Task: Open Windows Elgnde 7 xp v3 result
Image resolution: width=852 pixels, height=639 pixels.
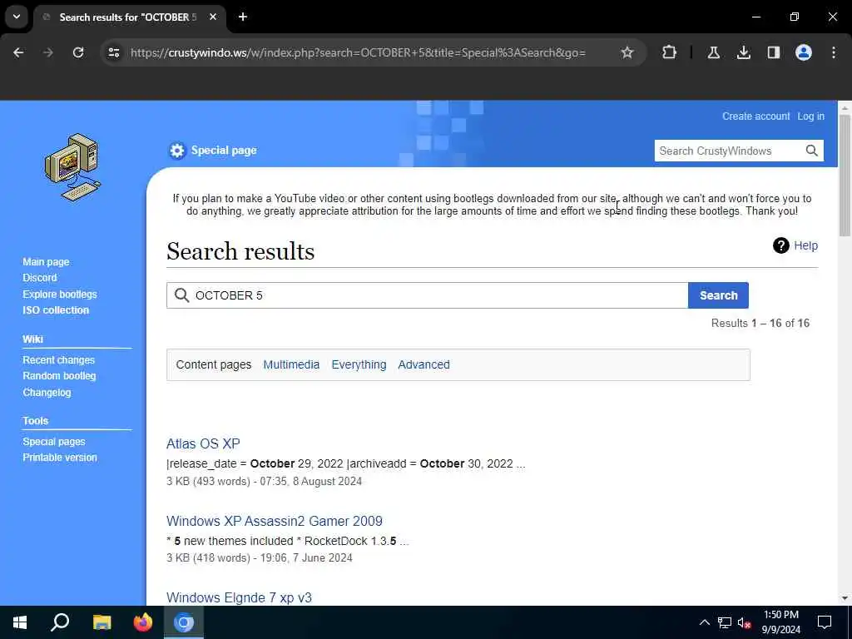Action: 239,597
